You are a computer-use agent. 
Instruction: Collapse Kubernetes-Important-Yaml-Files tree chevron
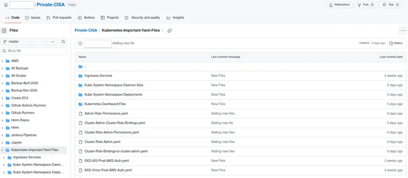point(3,150)
